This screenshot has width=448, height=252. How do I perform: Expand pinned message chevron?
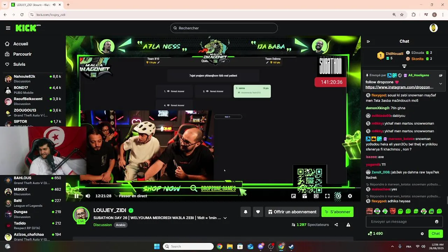click(x=441, y=84)
